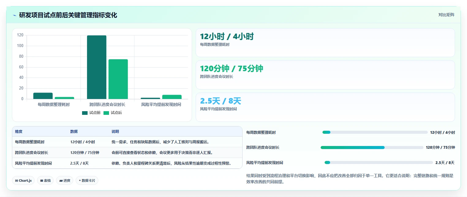Select the 120分钟 / 75分钟 data card value

point(232,69)
